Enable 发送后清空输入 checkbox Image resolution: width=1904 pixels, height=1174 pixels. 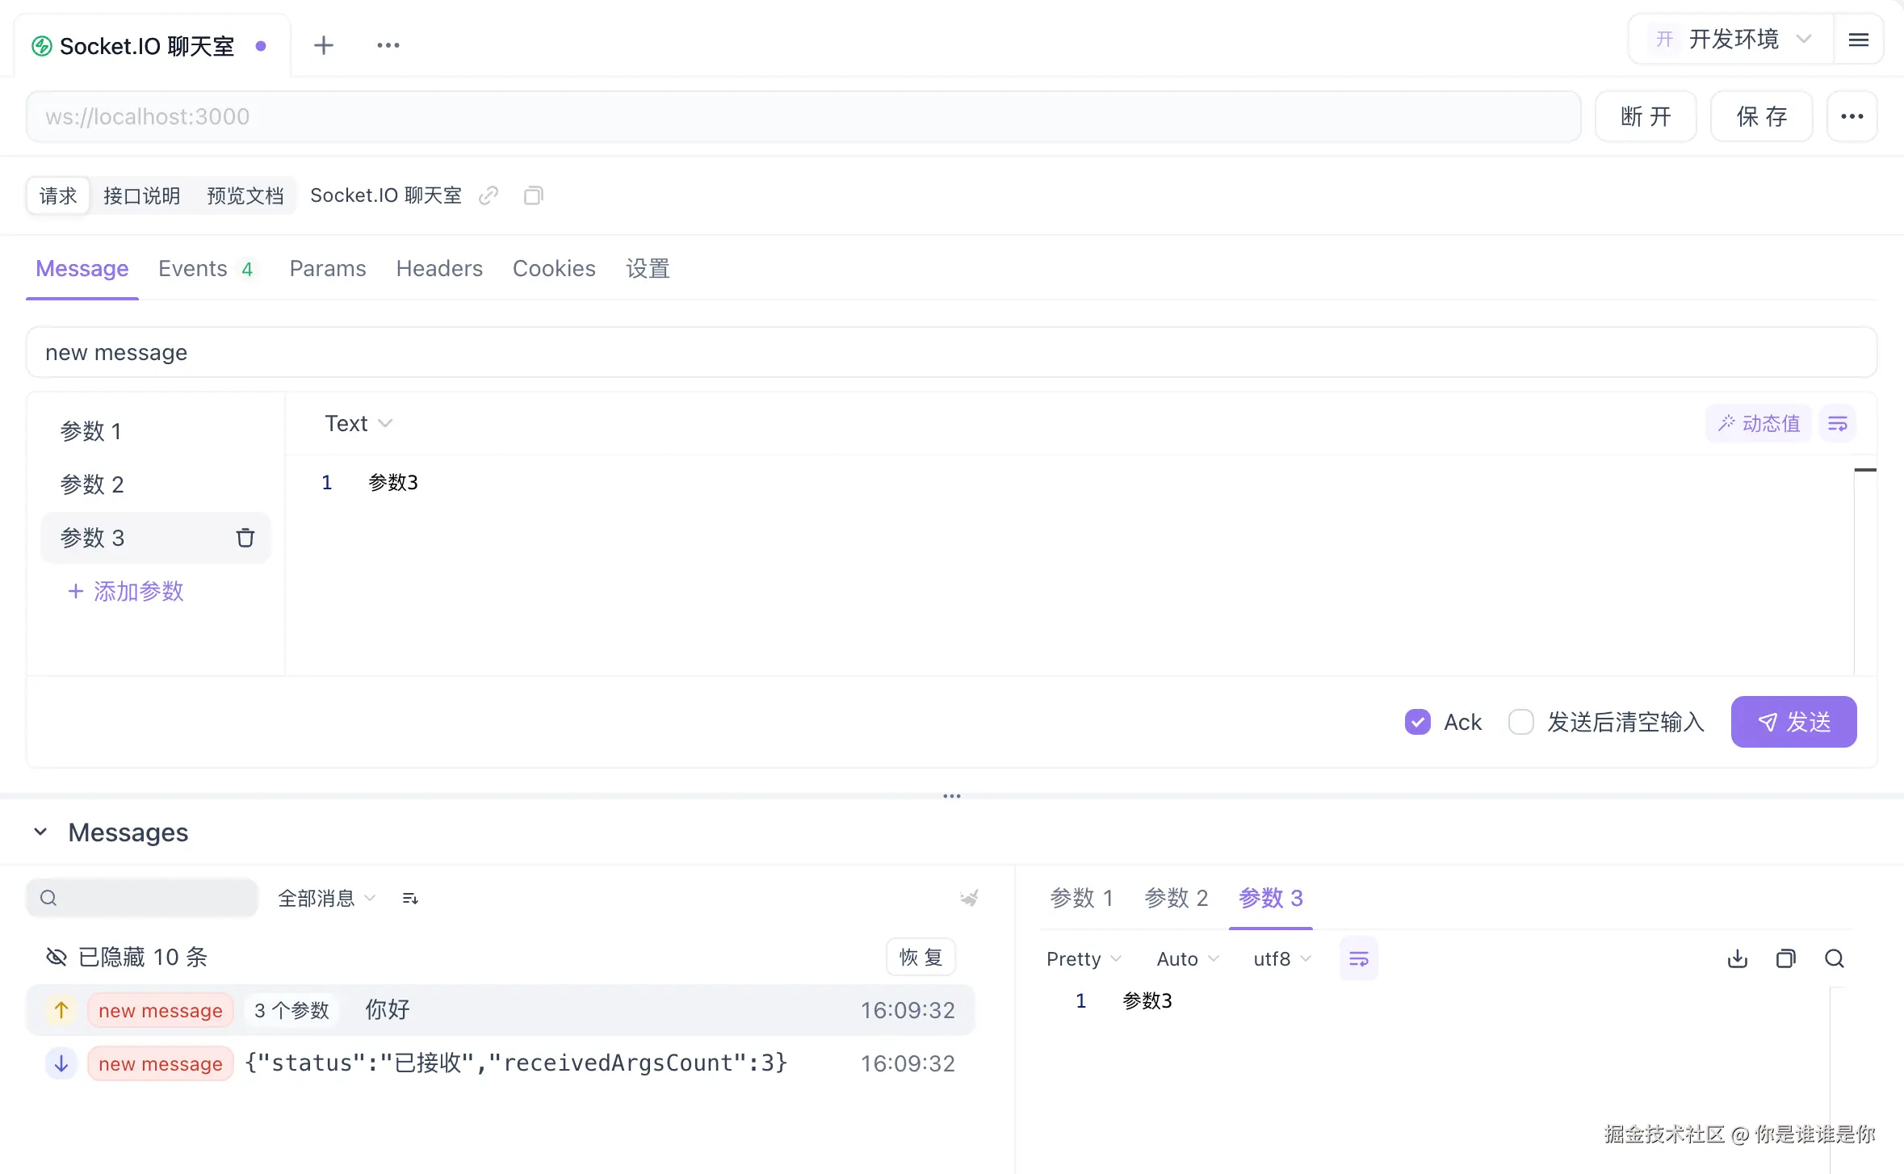pyautogui.click(x=1520, y=722)
